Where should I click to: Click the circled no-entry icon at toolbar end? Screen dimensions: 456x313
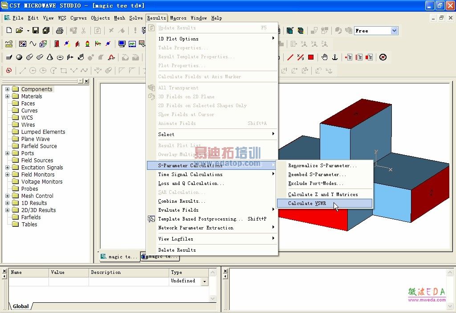point(383,57)
